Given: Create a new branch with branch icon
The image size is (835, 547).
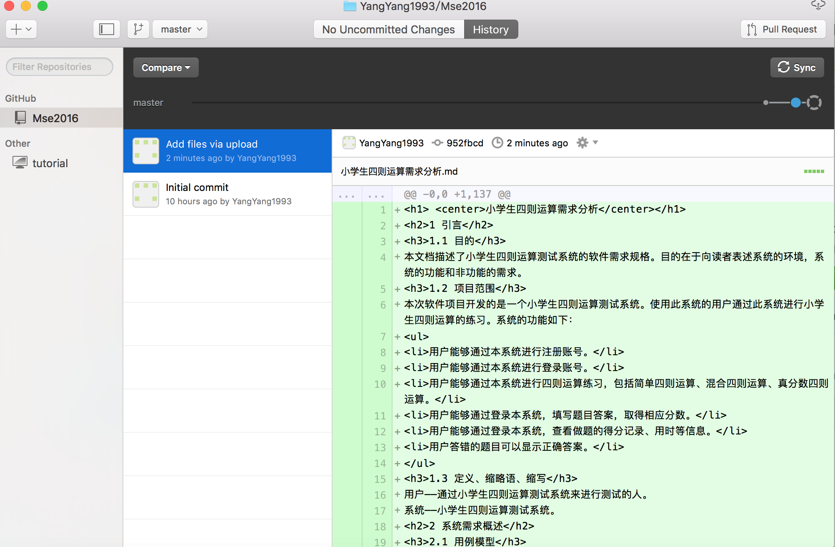Looking at the screenshot, I should pos(138,29).
